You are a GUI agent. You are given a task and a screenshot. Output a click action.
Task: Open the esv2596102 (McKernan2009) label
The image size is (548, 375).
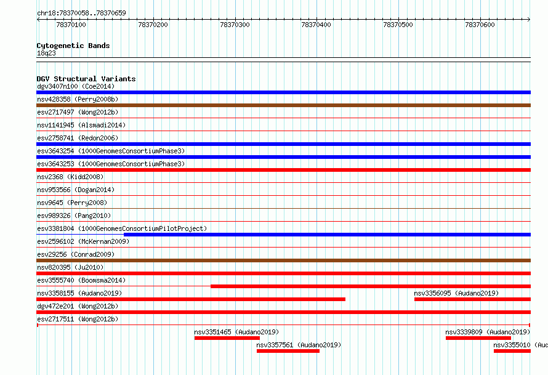click(83, 241)
